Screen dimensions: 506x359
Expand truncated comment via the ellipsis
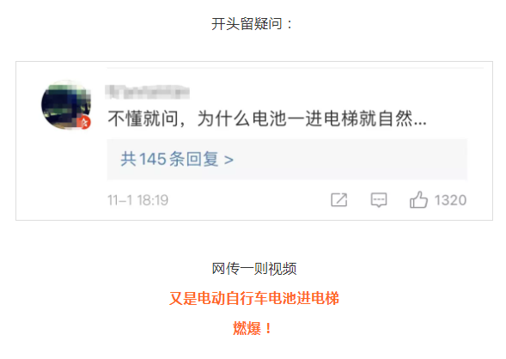click(x=420, y=123)
